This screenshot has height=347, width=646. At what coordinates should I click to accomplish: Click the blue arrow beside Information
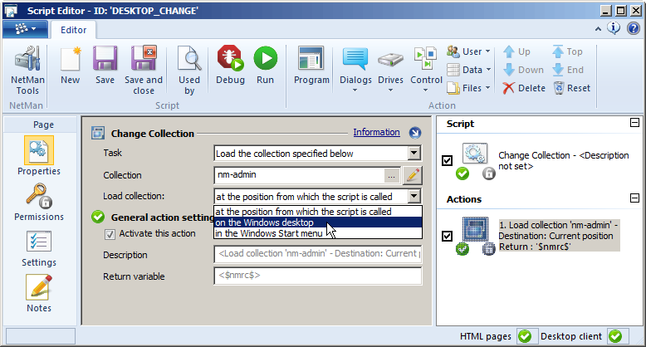[415, 133]
